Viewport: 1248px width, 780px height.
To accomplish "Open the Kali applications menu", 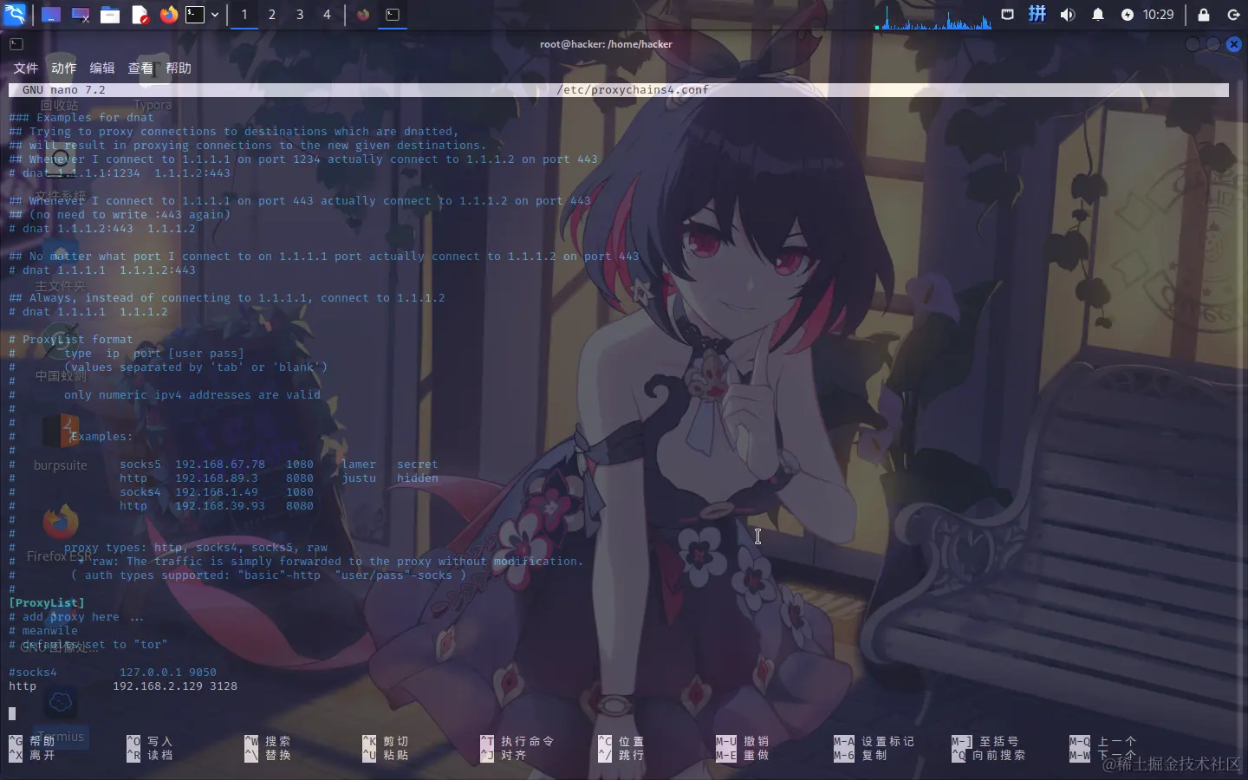I will (x=15, y=15).
